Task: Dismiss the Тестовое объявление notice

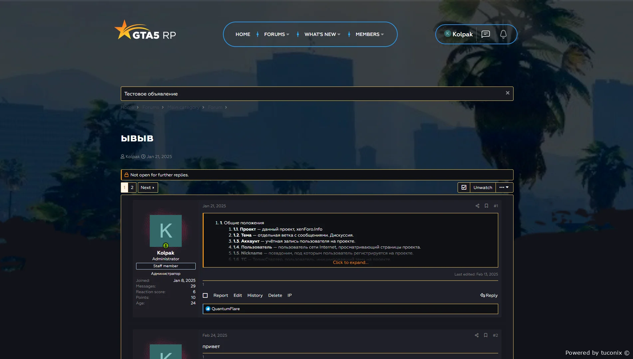Action: click(x=508, y=93)
